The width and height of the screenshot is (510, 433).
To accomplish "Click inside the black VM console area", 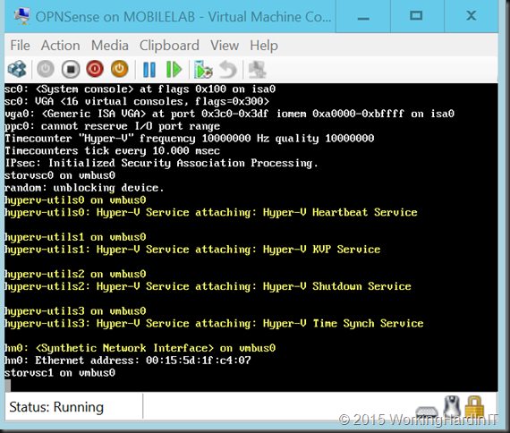I will 251,237.
